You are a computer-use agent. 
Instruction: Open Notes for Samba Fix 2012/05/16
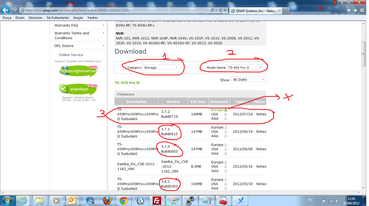coord(261,167)
